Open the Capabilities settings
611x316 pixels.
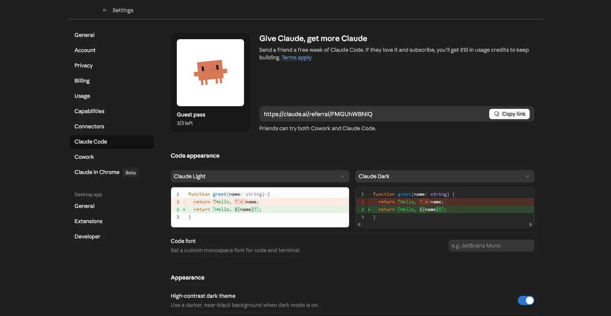click(x=112, y=111)
